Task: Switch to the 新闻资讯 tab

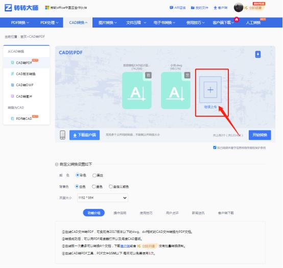Action: 198,213
